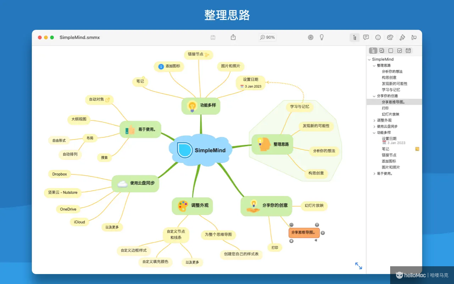The image size is (454, 284).
Task: Select 学习与记忆 in the outline
Action: tap(391, 90)
